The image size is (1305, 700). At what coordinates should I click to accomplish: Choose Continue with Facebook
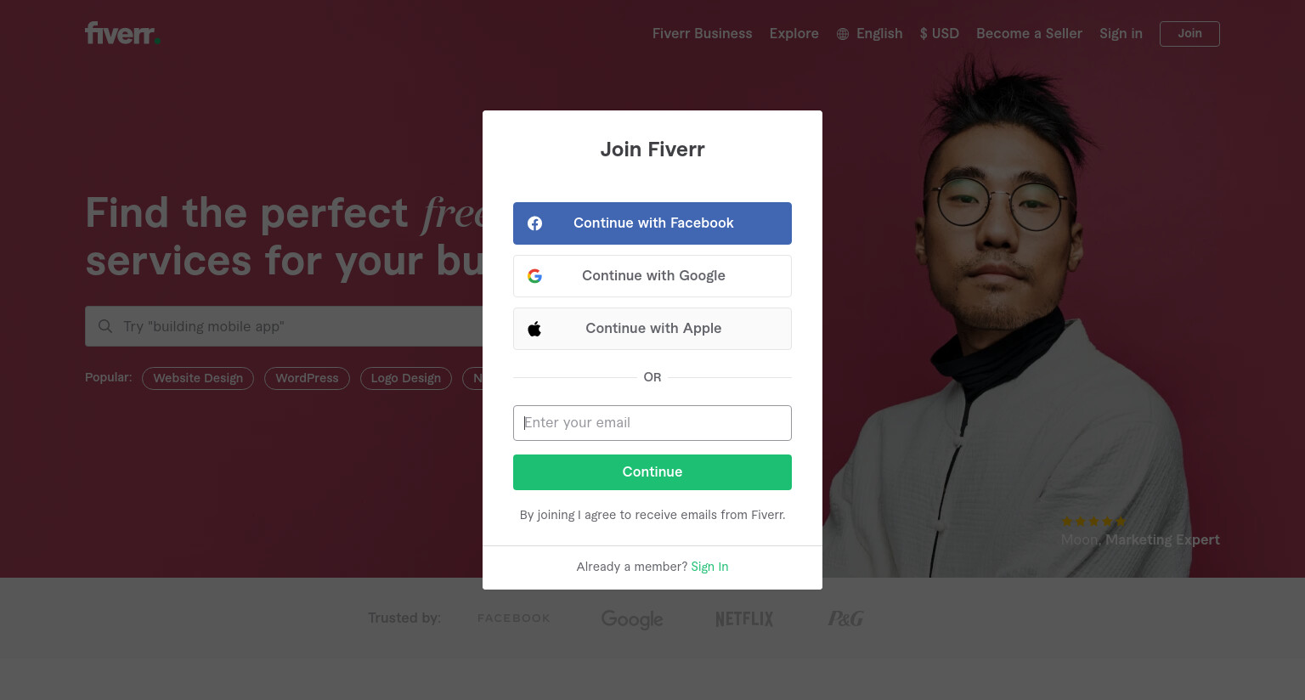point(652,223)
